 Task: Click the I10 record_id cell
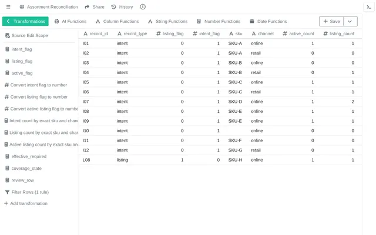point(86,130)
